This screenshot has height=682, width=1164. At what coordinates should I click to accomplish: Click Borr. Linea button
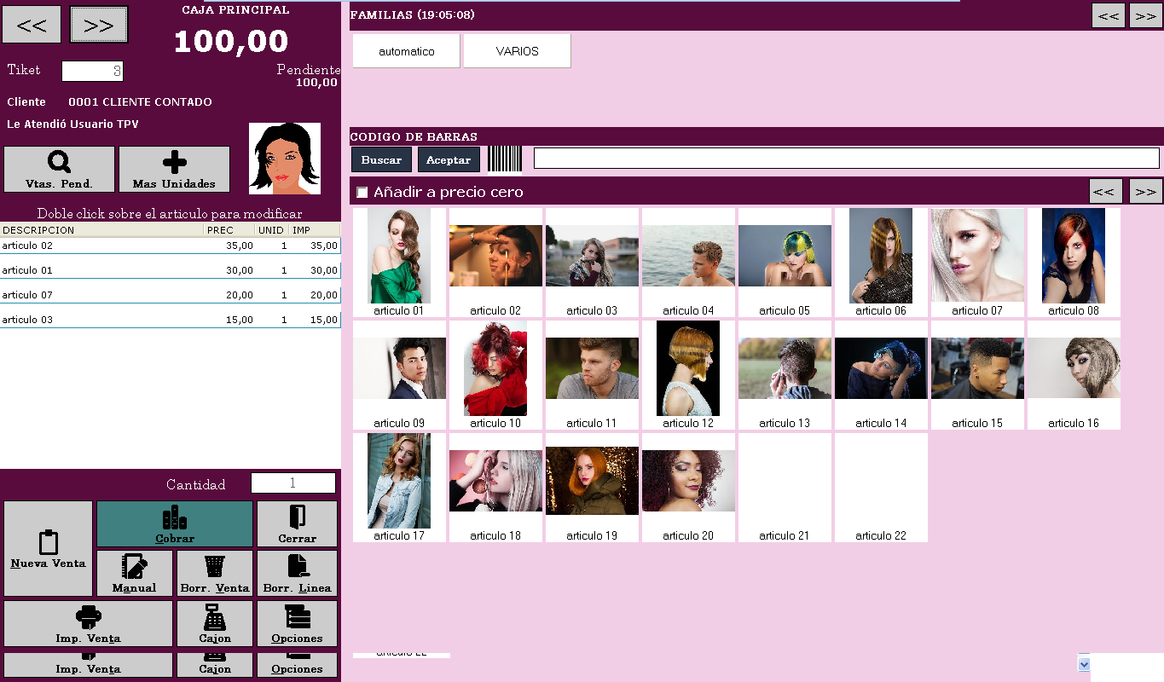click(x=297, y=573)
